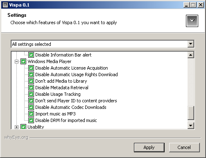Select Don't send Player ID to content providers
The height and width of the screenshot is (158, 206).
[76, 101]
